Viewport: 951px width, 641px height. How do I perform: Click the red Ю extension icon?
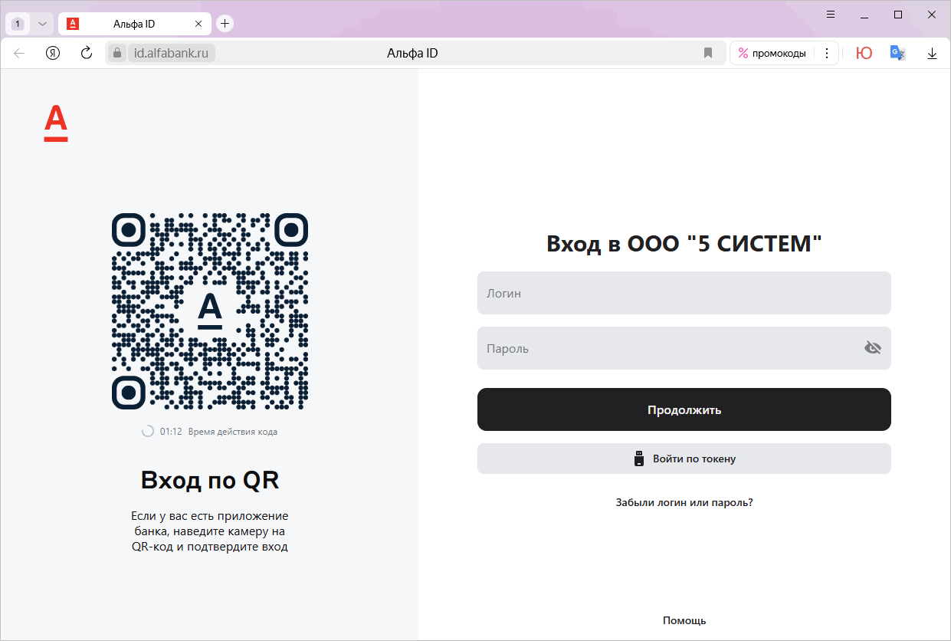click(x=864, y=53)
